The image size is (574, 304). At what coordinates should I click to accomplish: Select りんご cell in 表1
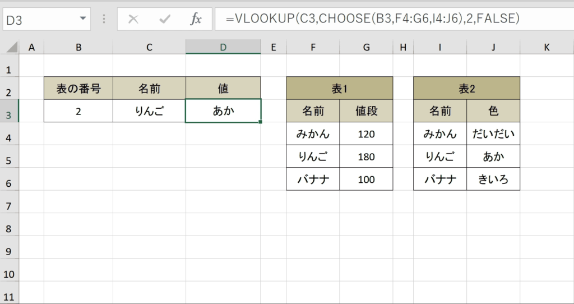[x=313, y=156]
